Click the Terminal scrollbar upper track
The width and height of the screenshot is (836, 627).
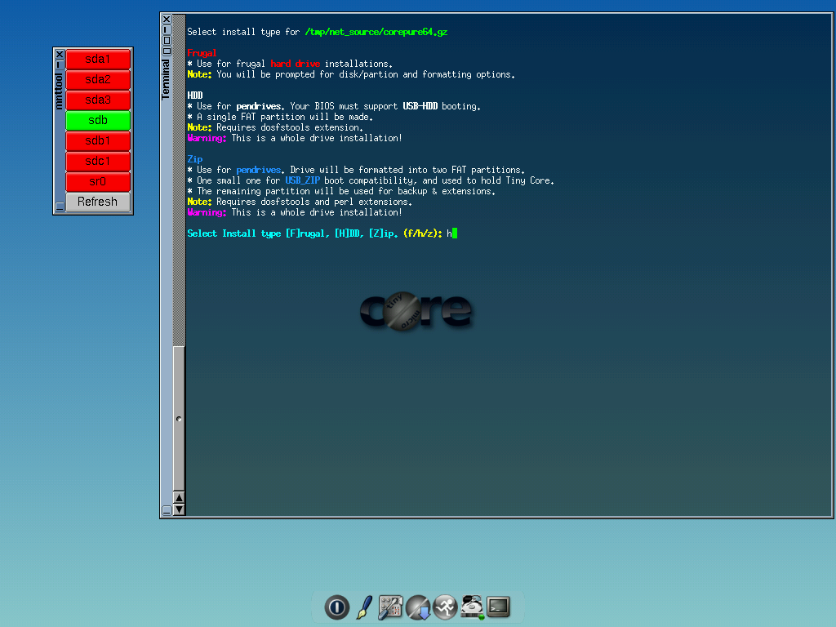pos(179,181)
